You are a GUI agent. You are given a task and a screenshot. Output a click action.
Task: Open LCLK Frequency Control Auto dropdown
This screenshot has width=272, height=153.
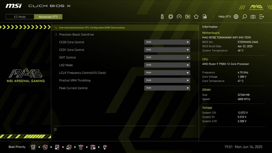167,73
